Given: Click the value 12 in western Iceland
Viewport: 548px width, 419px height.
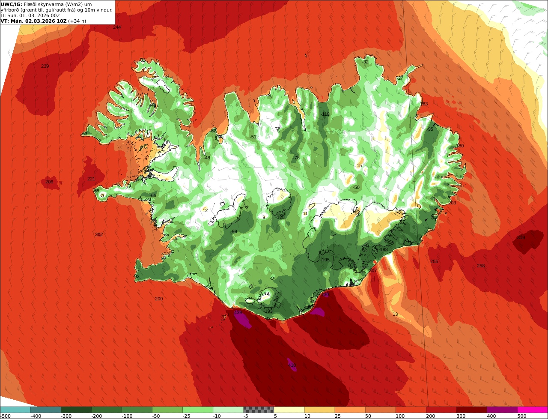Looking at the screenshot, I should (x=205, y=210).
